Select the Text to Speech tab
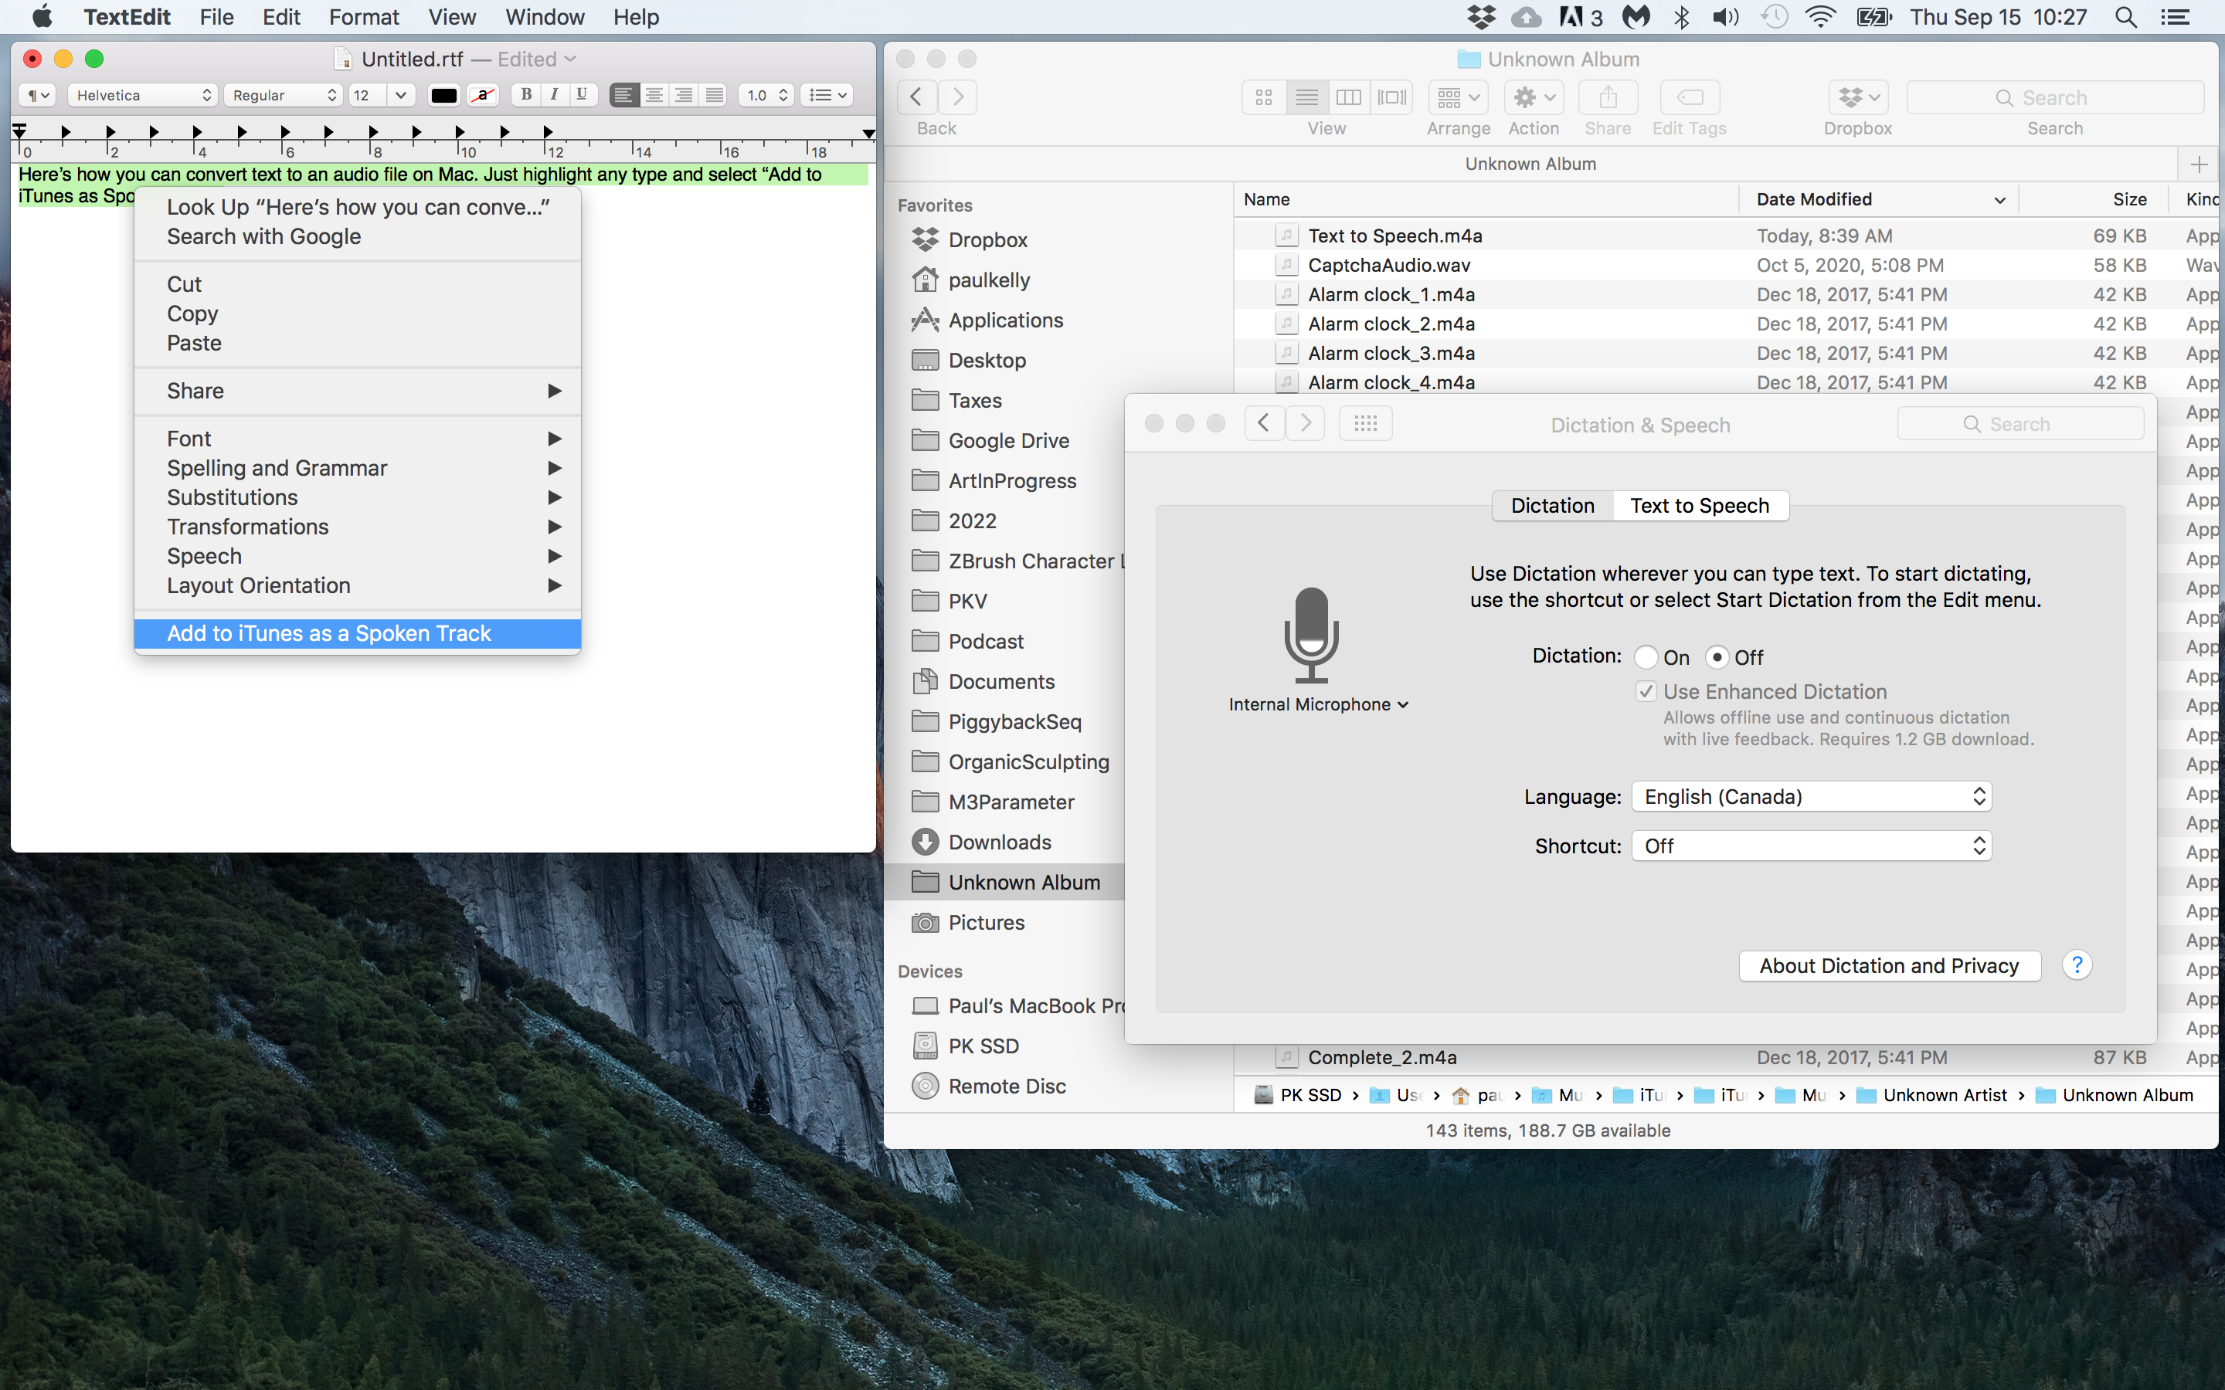 (x=1700, y=503)
